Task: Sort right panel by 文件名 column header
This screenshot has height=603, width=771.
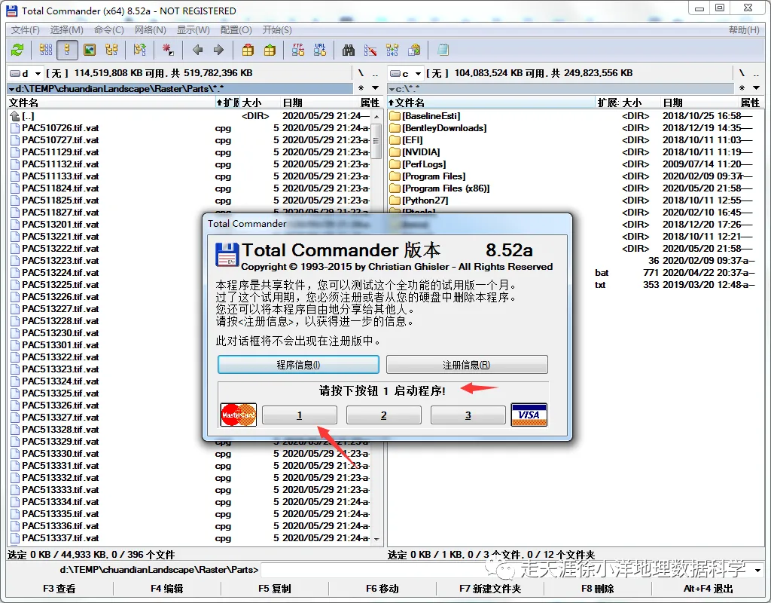Action: [x=491, y=103]
